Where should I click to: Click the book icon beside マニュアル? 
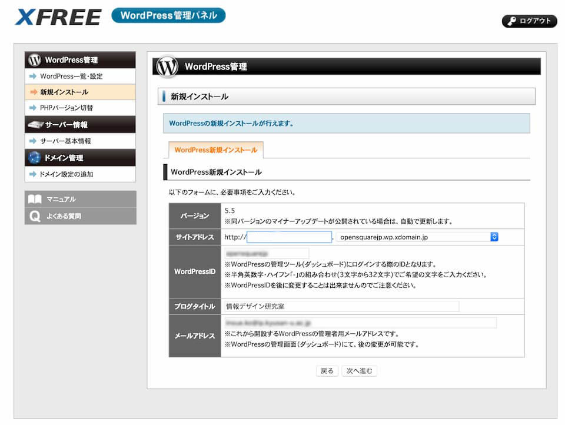click(x=35, y=199)
